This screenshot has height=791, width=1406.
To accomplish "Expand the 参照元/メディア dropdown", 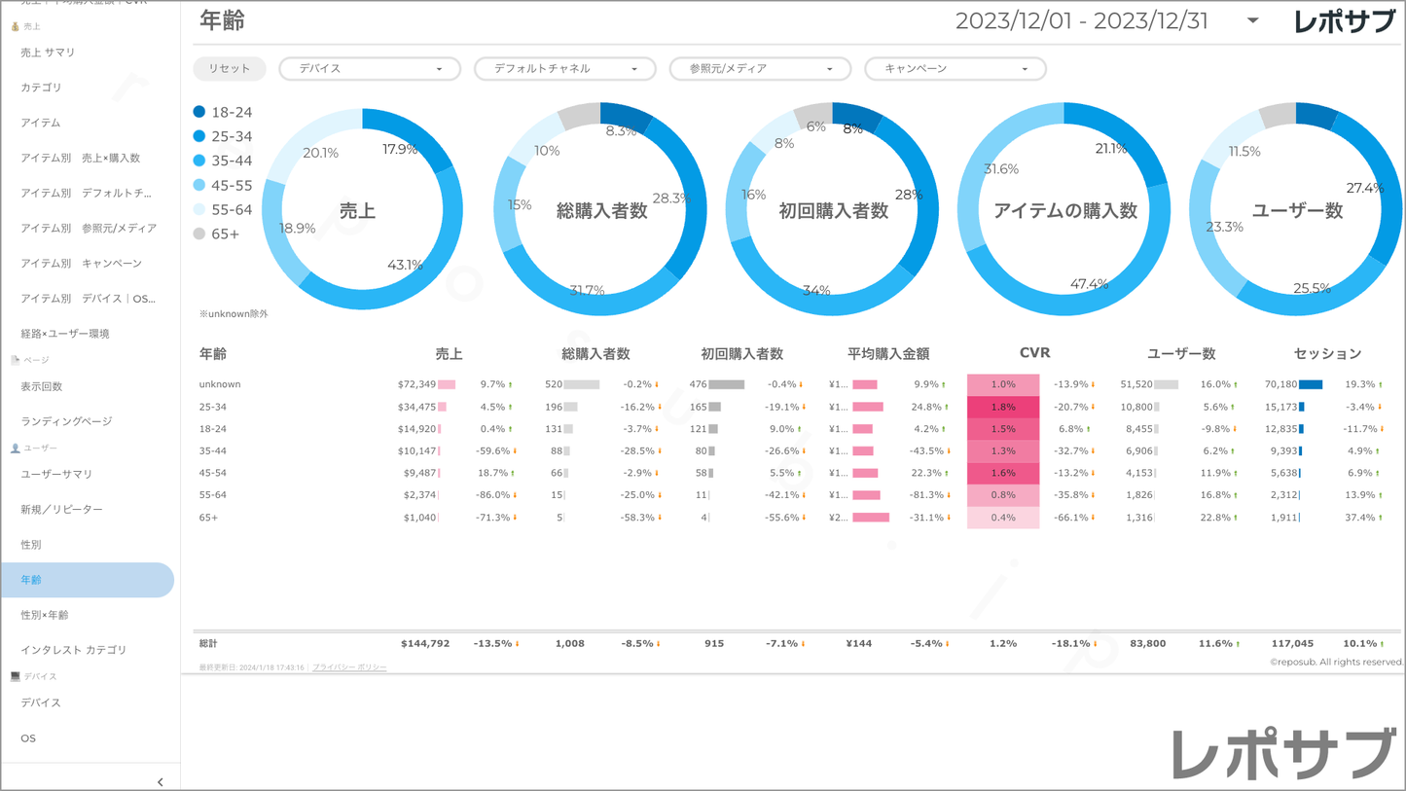I will point(760,69).
